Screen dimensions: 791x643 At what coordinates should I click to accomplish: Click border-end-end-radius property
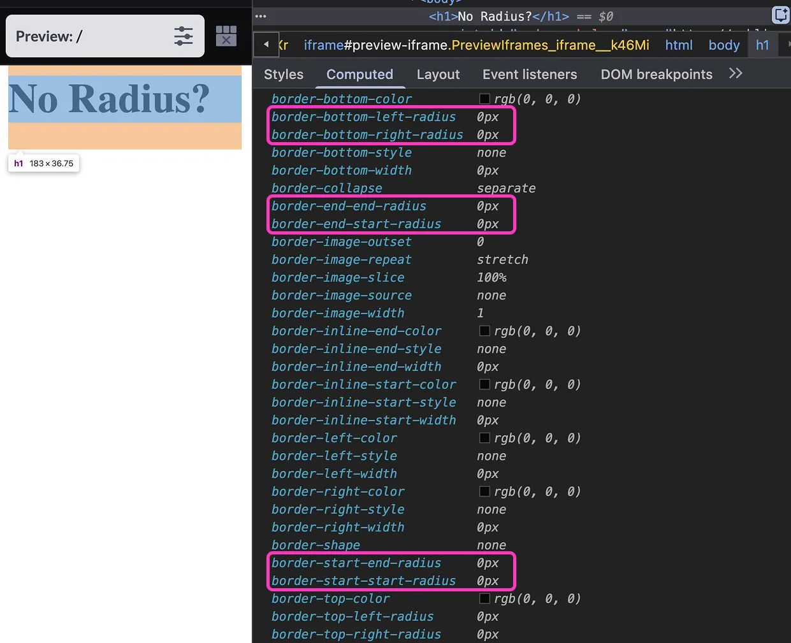349,206
